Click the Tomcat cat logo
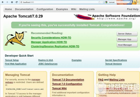Viewport: 140px width, 97px height. click(15, 39)
